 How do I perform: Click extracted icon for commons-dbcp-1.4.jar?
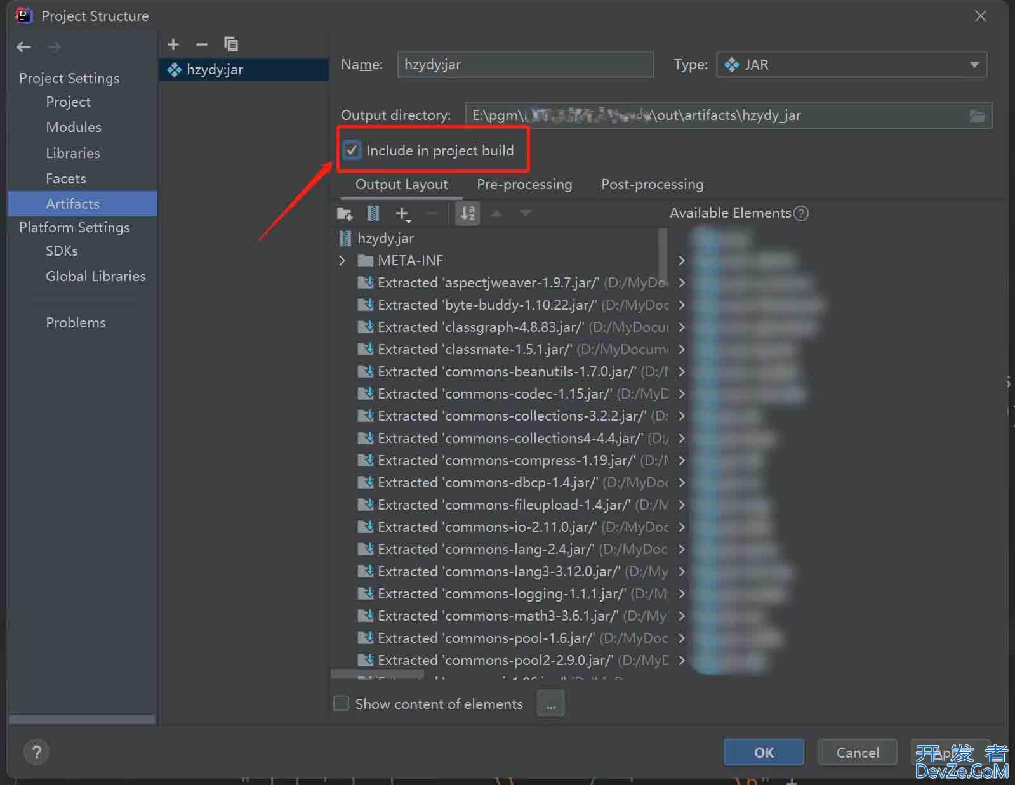pos(365,483)
